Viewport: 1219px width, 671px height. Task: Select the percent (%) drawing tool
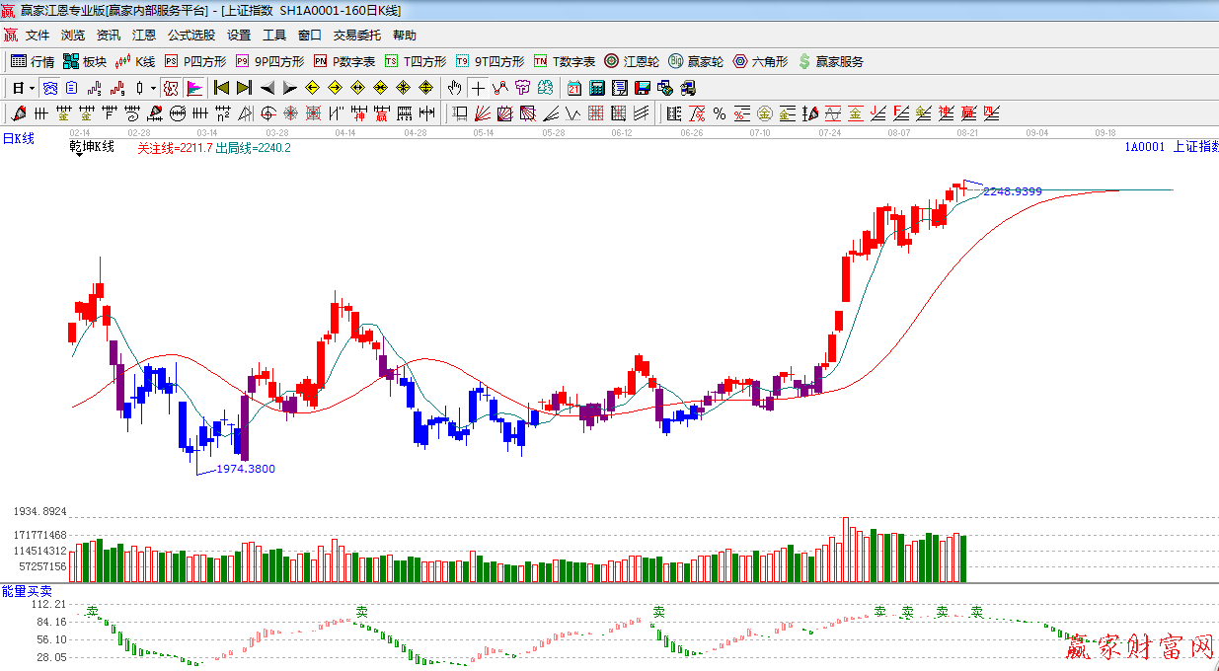720,113
